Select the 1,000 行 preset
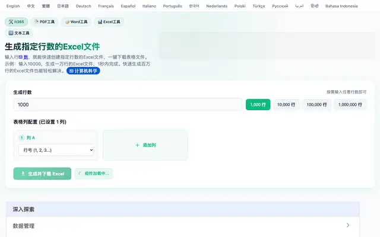 click(258, 105)
